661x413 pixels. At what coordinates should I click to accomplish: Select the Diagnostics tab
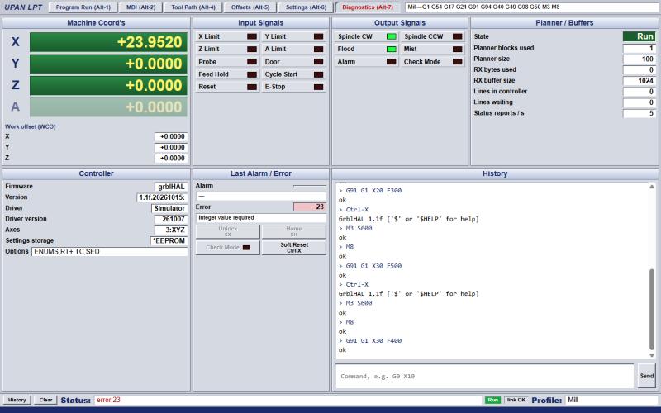pyautogui.click(x=368, y=7)
